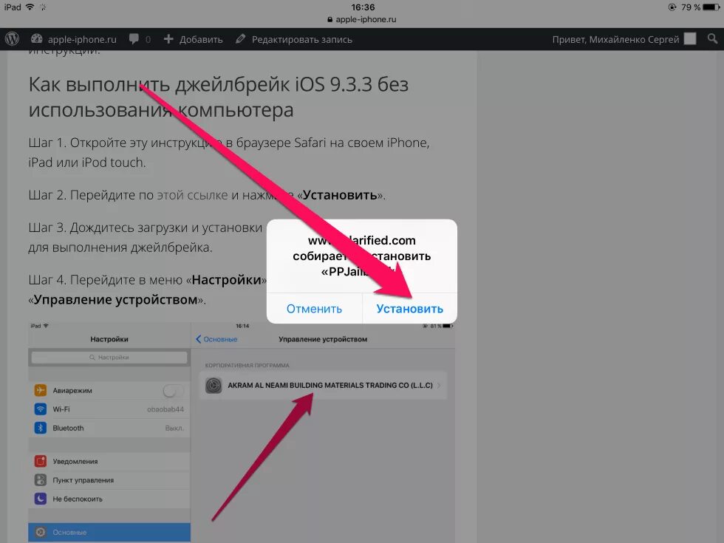
Task: Select Не беспокоить row
Action: point(109,499)
